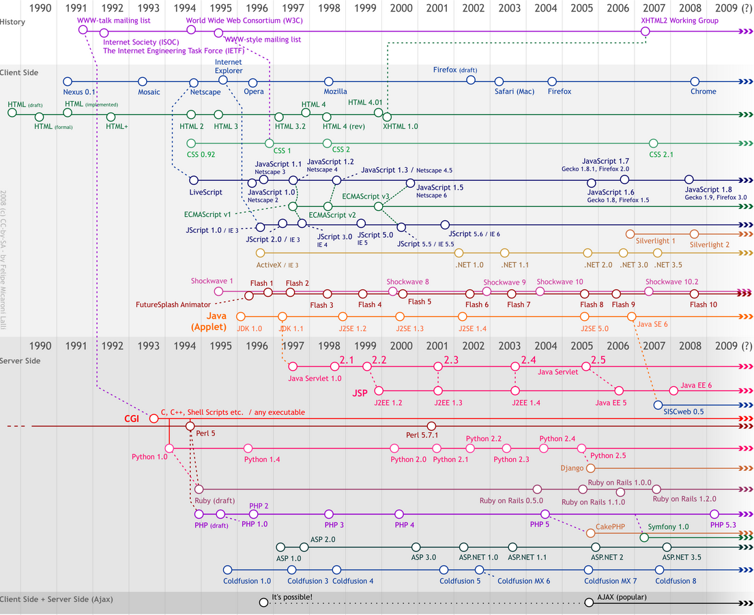Image resolution: width=754 pixels, height=615 pixels.
Task: Click the "Java EE 6" label
Action: click(696, 385)
